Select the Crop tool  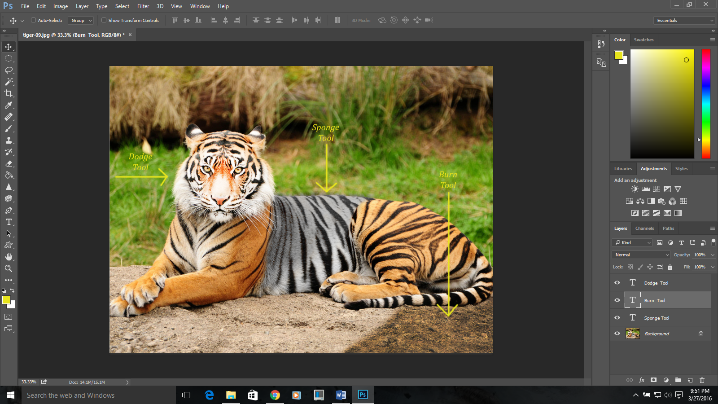click(x=9, y=93)
